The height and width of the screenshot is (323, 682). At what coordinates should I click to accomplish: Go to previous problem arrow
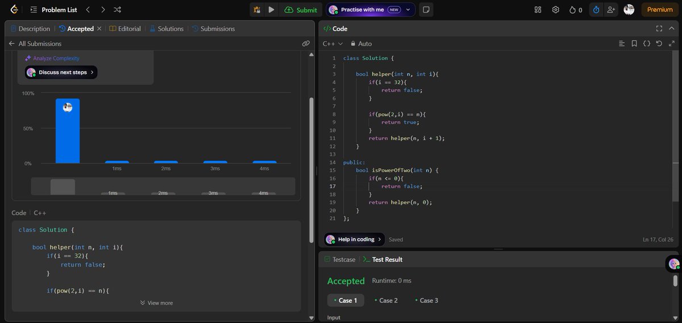pos(88,10)
